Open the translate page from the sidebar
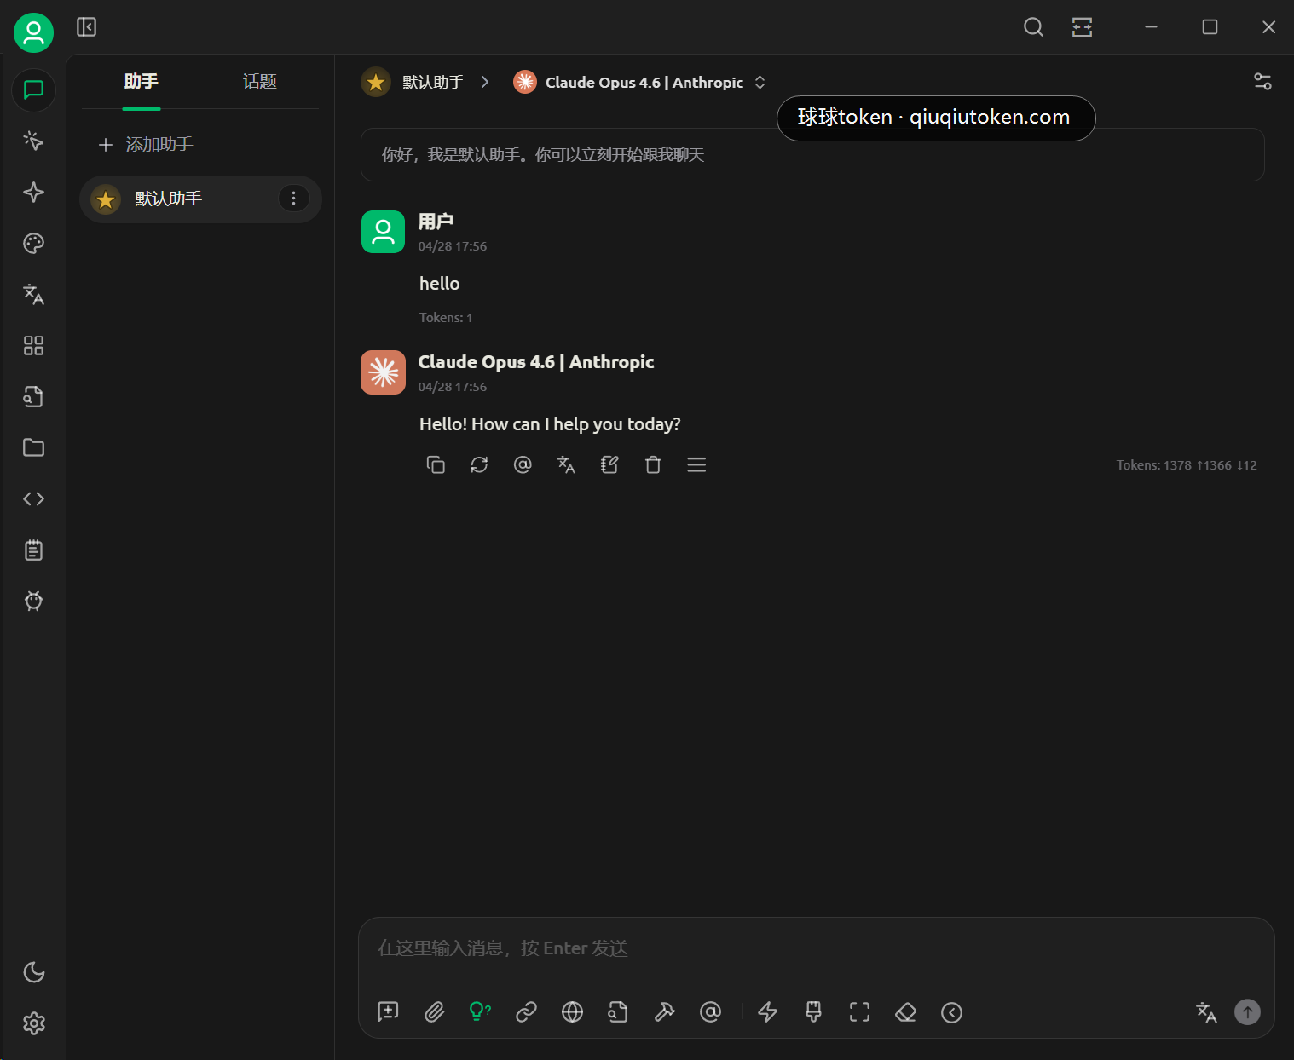Screen dimensions: 1294x1060 33,294
